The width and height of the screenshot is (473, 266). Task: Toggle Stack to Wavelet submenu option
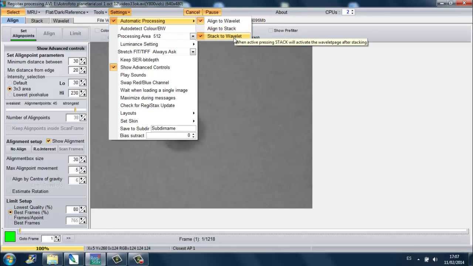[x=224, y=36]
